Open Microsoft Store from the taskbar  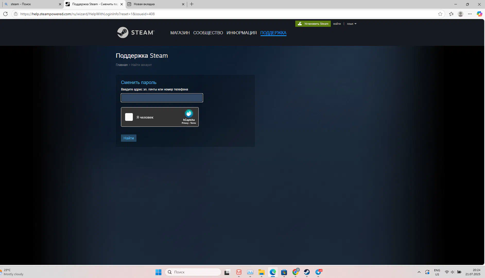tap(284, 272)
